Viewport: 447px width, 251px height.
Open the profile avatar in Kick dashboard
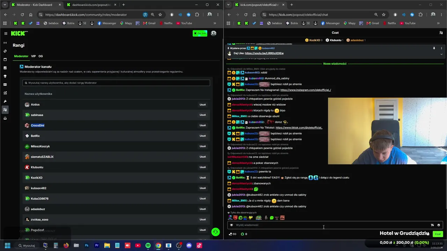pos(213,33)
